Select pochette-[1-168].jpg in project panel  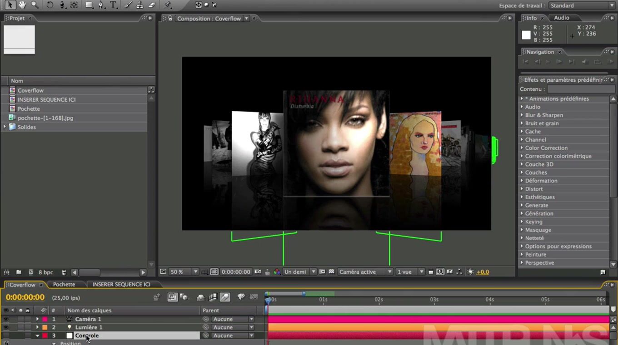click(x=45, y=118)
